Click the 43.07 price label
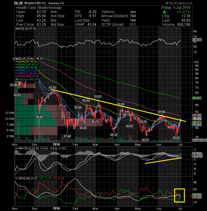The width and height of the screenshot is (207, 211). point(130,126)
